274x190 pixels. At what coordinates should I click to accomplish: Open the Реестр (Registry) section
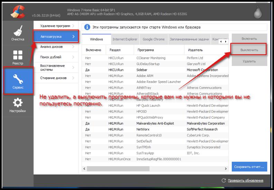click(x=18, y=57)
